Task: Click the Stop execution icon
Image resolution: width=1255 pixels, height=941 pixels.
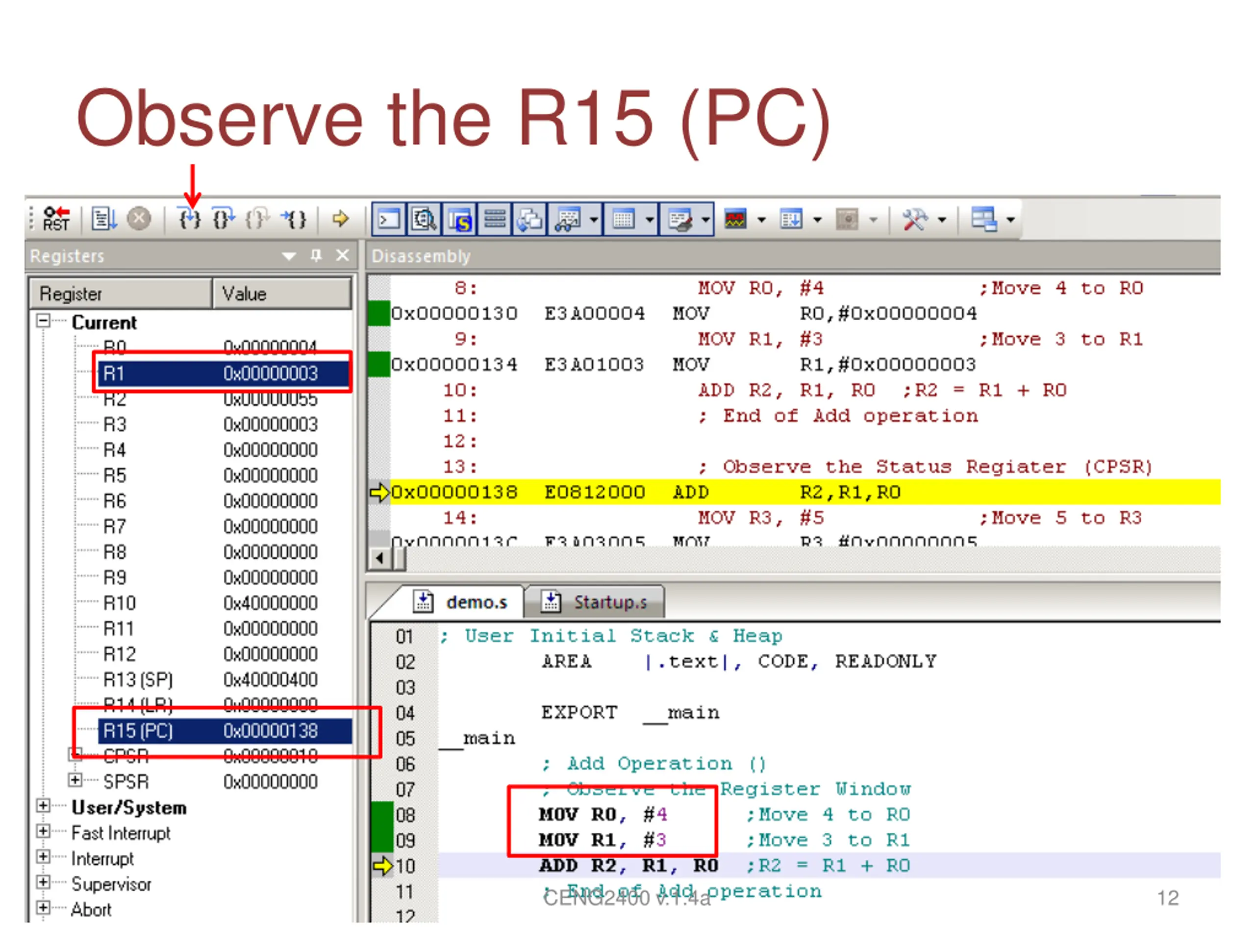Action: [x=138, y=219]
